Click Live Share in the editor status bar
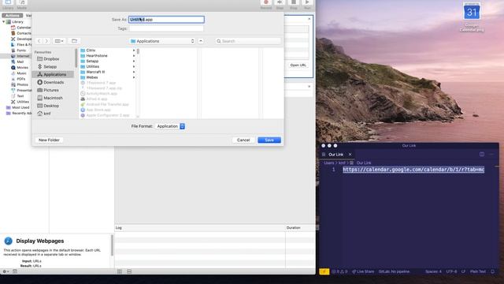The image size is (504, 284). click(363, 271)
